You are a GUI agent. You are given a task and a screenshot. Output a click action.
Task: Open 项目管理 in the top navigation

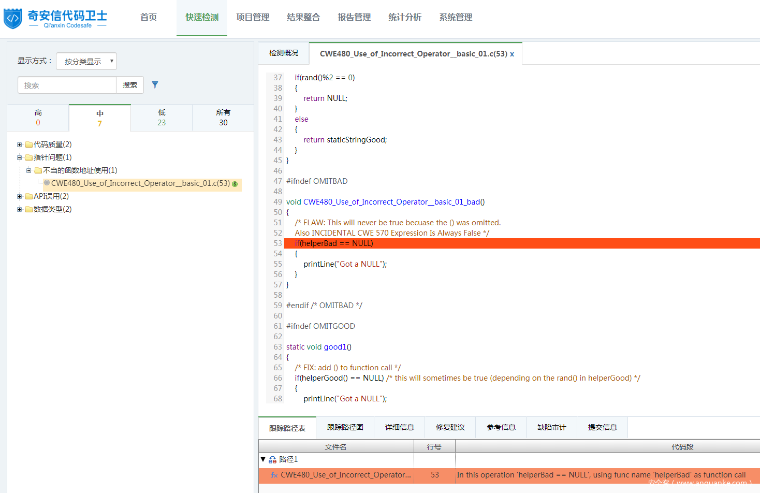point(253,18)
